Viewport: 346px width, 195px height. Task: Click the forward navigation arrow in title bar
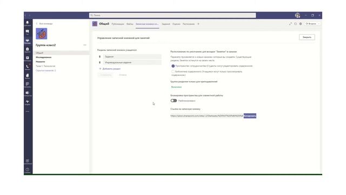pyautogui.click(x=30, y=15)
